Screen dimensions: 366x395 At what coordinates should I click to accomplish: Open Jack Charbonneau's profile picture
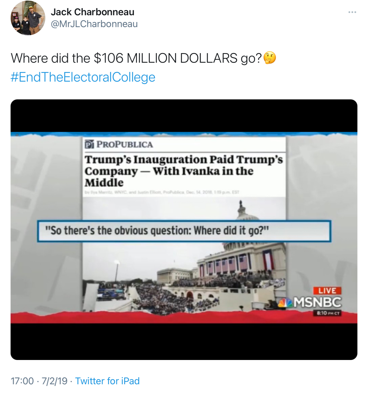tap(28, 18)
